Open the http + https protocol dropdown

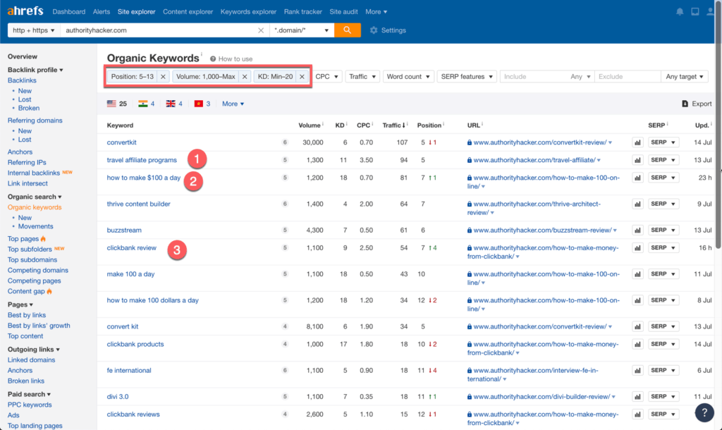(33, 30)
